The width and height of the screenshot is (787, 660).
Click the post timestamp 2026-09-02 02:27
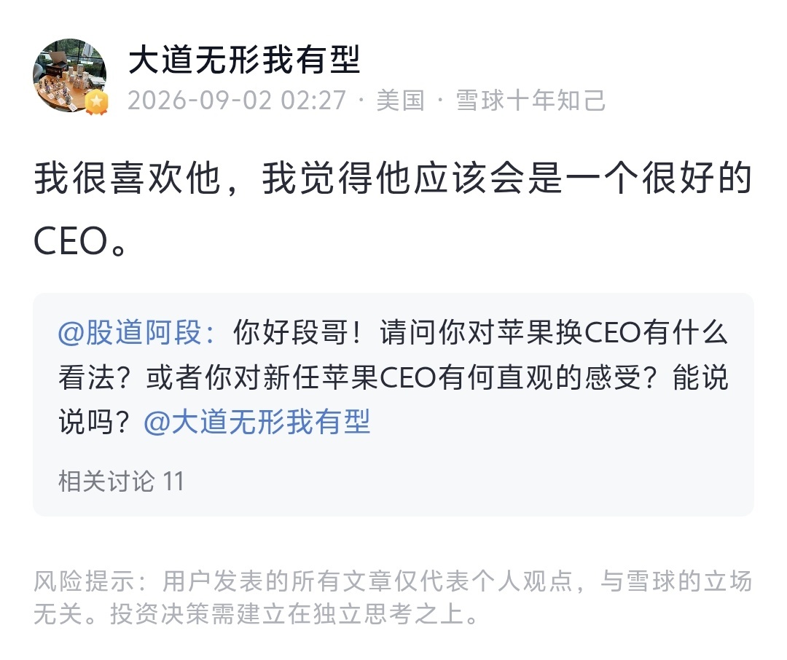[237, 101]
